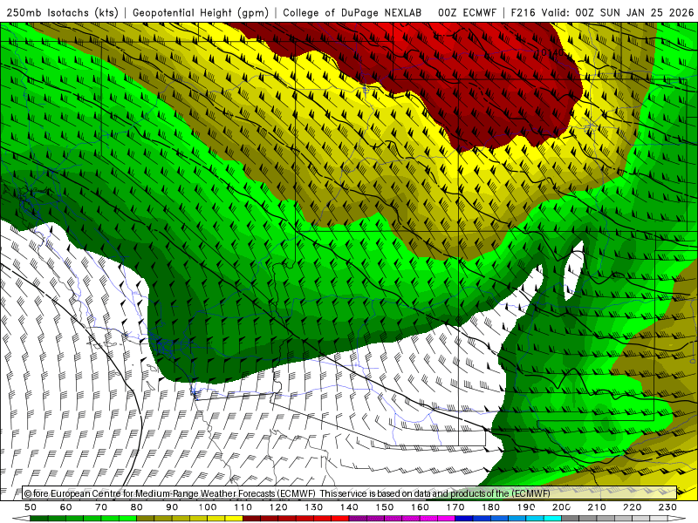Click the legend value 90
The width and height of the screenshot is (698, 523).
(172, 507)
